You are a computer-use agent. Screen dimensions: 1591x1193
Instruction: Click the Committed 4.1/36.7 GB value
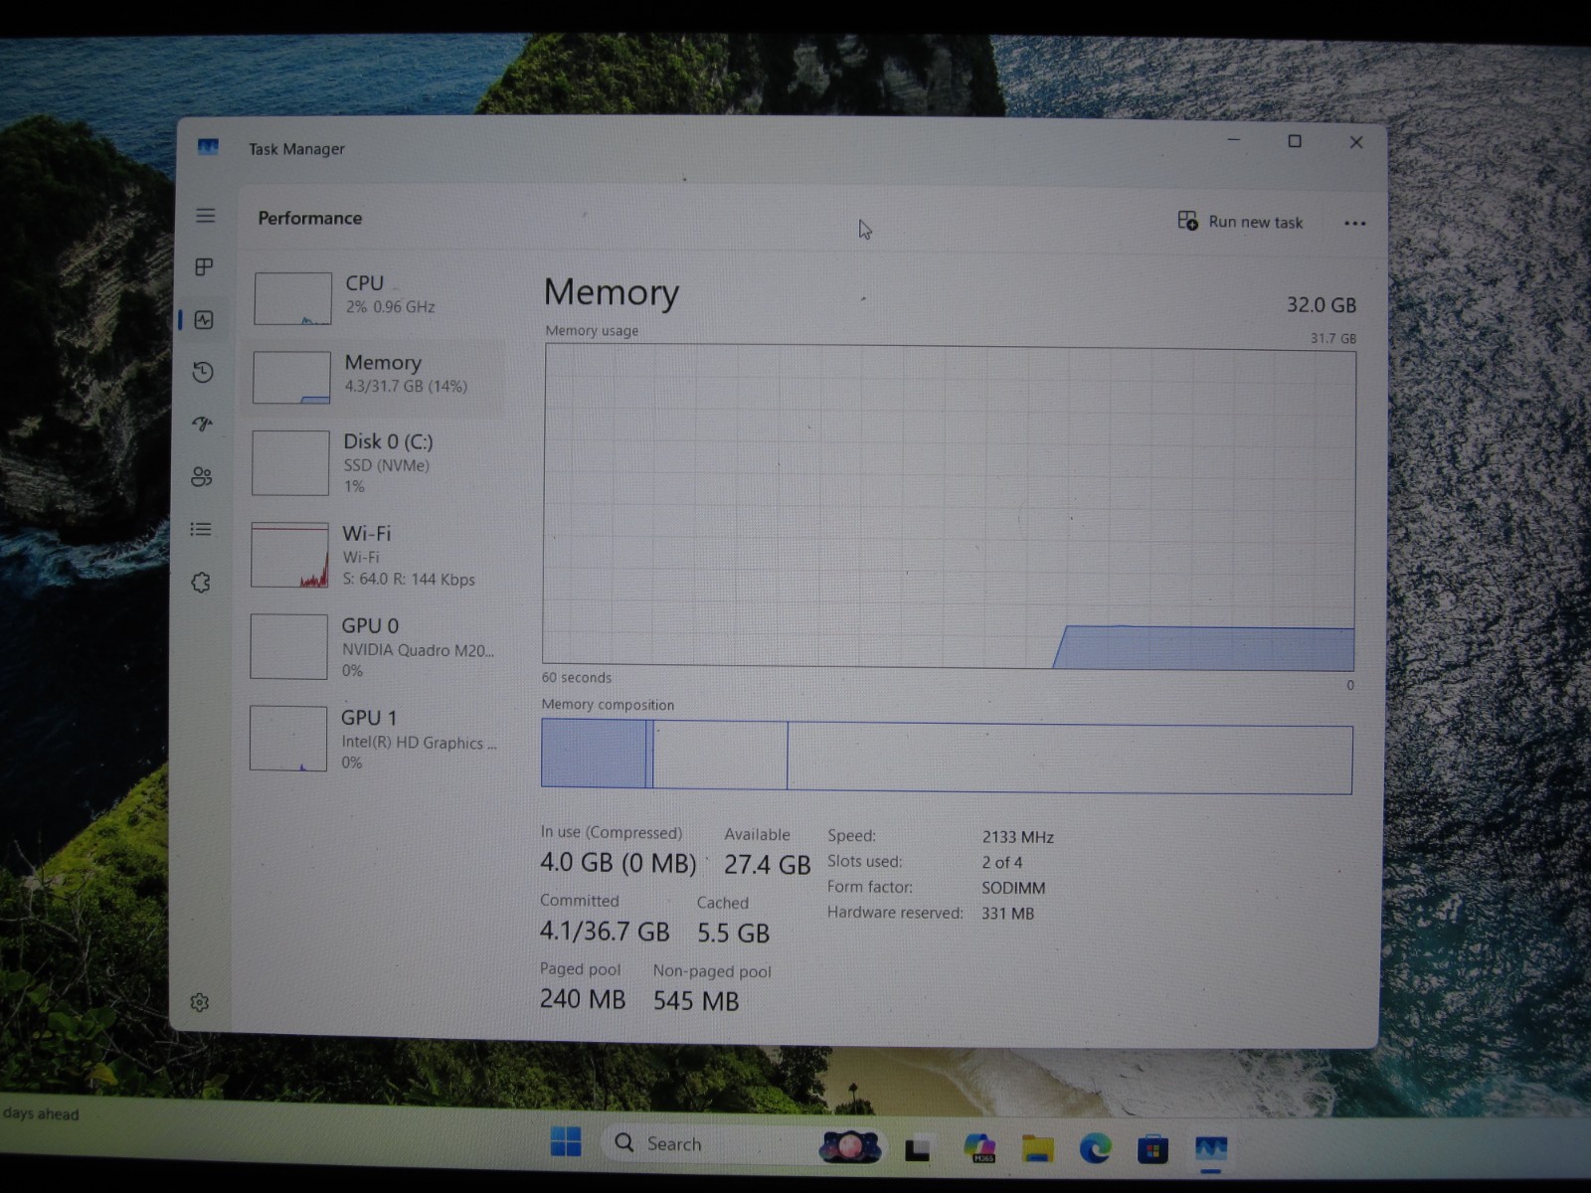pos(605,932)
